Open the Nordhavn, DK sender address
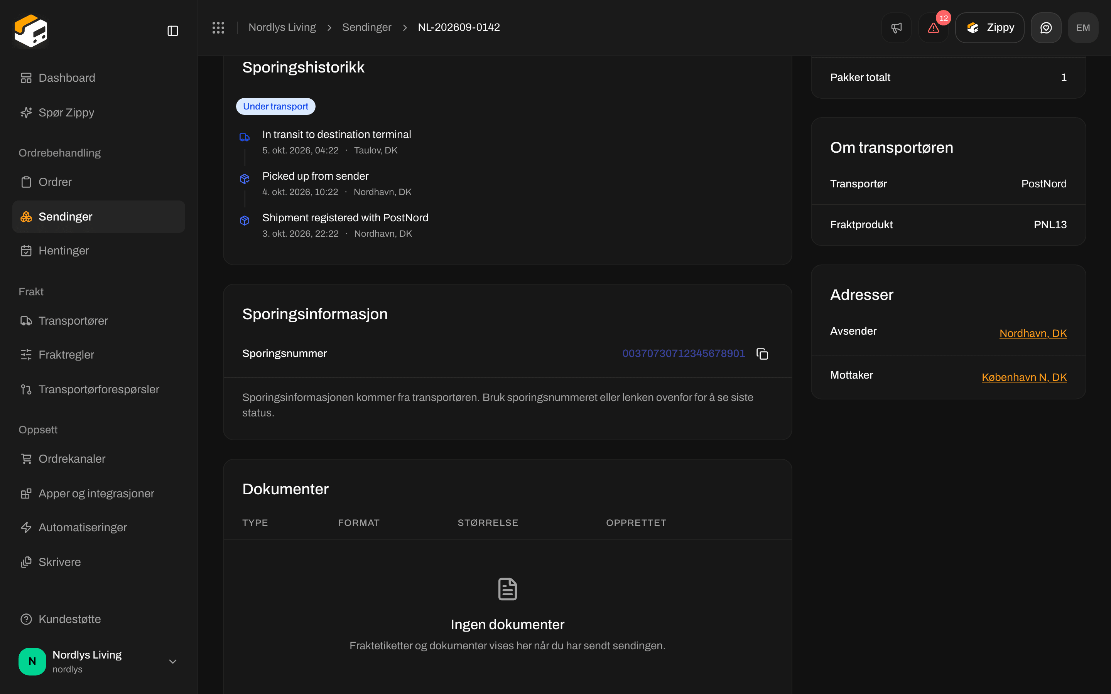 1033,333
